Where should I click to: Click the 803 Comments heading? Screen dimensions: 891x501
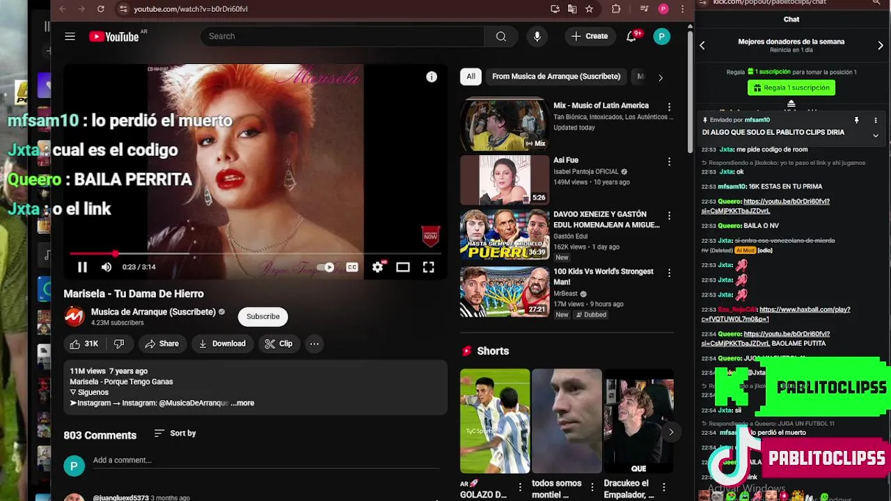coord(100,435)
